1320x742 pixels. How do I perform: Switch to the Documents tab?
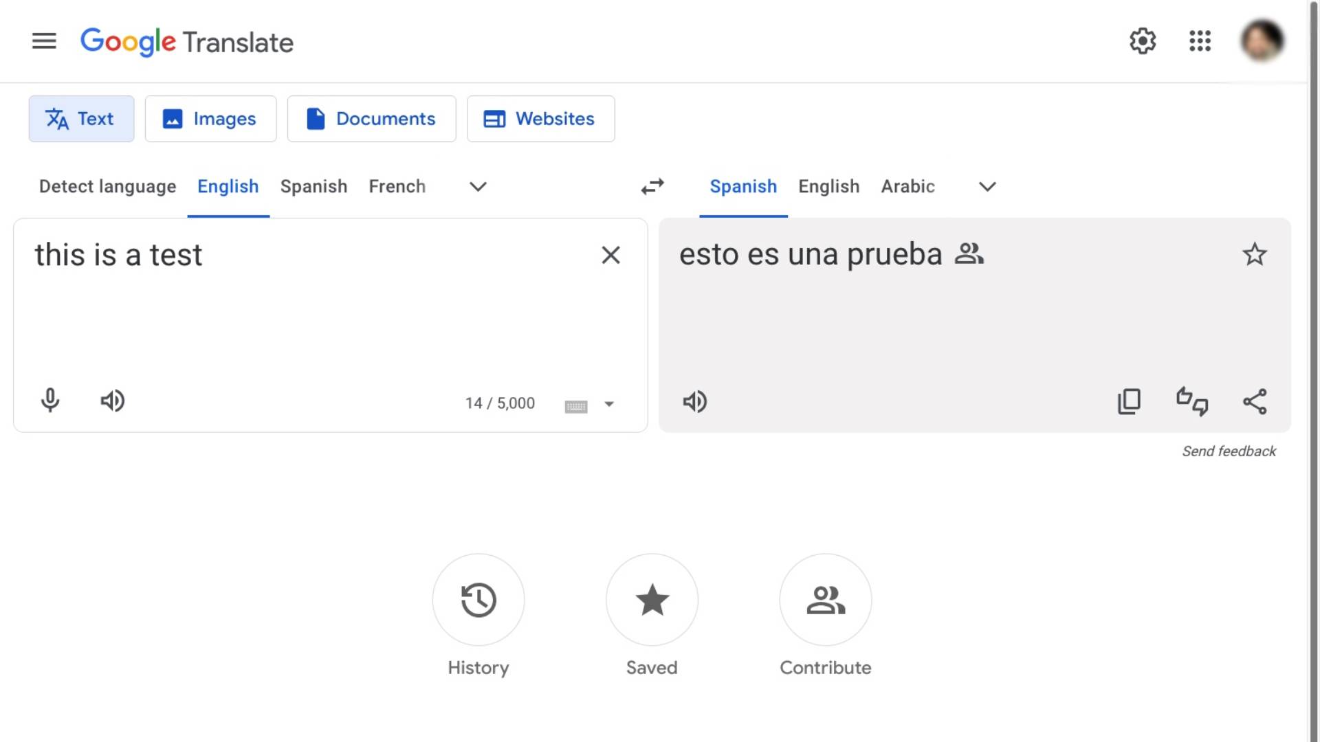371,119
